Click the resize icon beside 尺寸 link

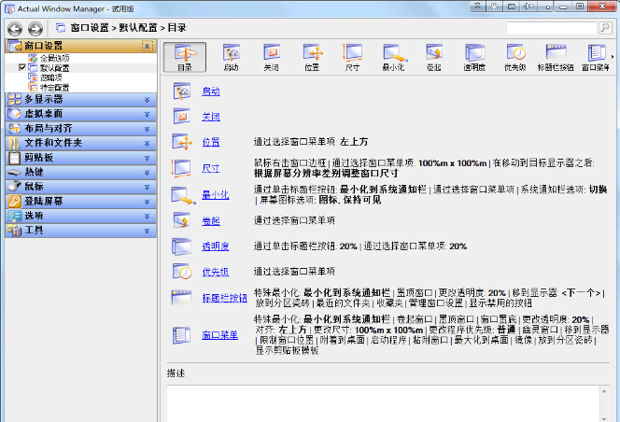(x=181, y=168)
